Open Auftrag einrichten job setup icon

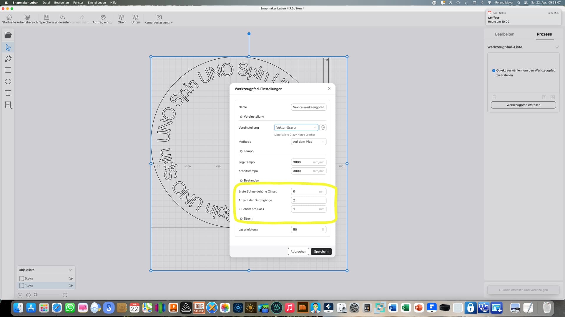point(103,17)
